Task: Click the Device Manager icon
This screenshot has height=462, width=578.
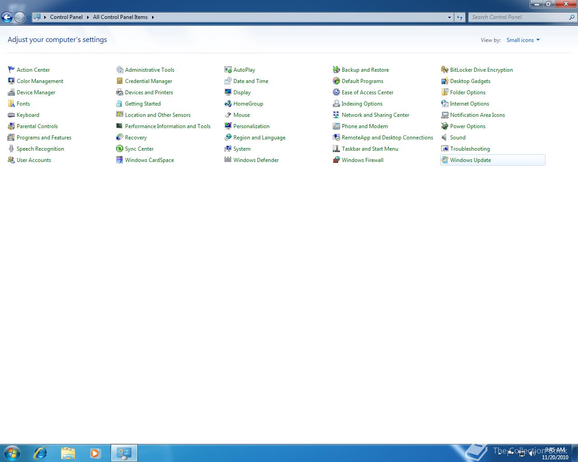Action: [11, 92]
